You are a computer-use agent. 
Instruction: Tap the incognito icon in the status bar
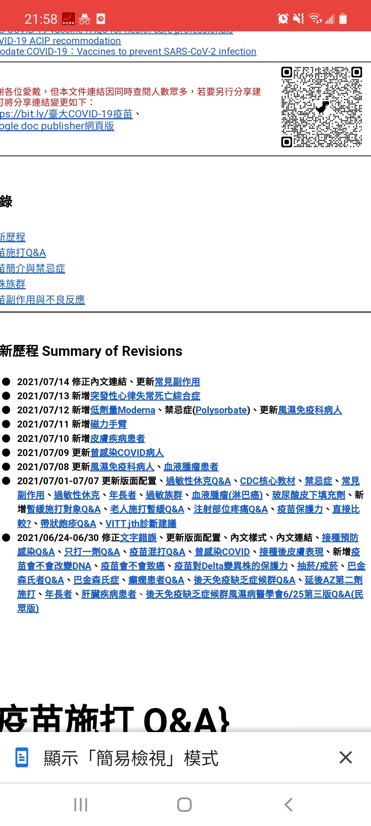click(85, 19)
